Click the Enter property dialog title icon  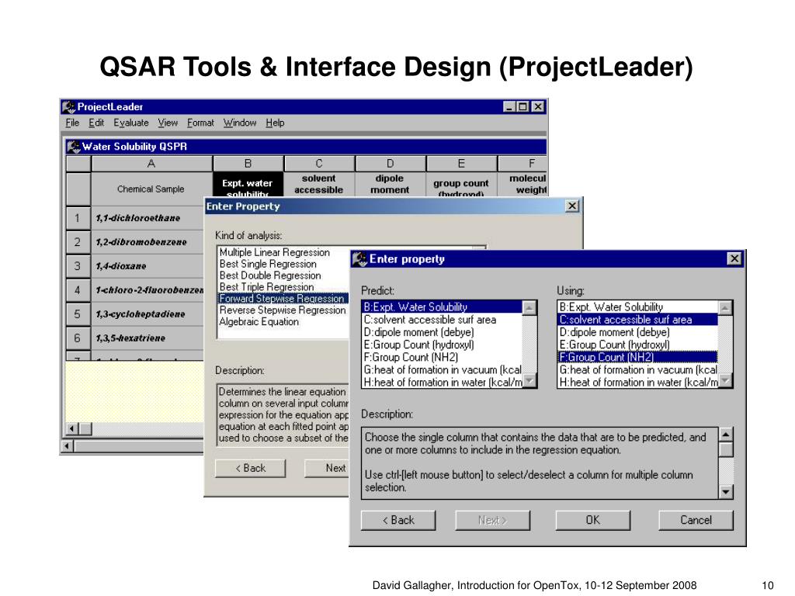(359, 259)
